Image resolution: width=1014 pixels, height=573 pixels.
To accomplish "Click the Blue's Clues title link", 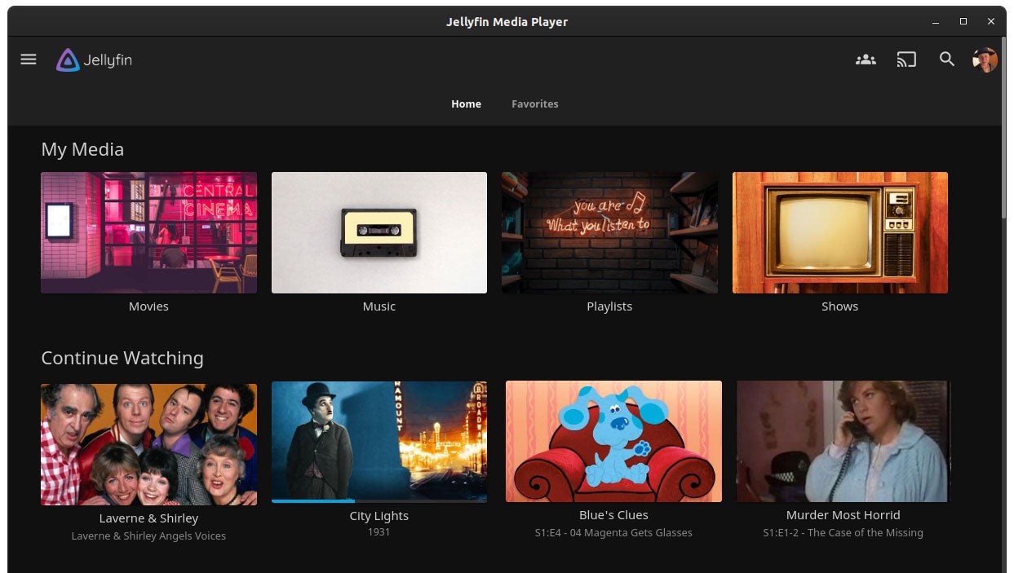I will [x=613, y=514].
